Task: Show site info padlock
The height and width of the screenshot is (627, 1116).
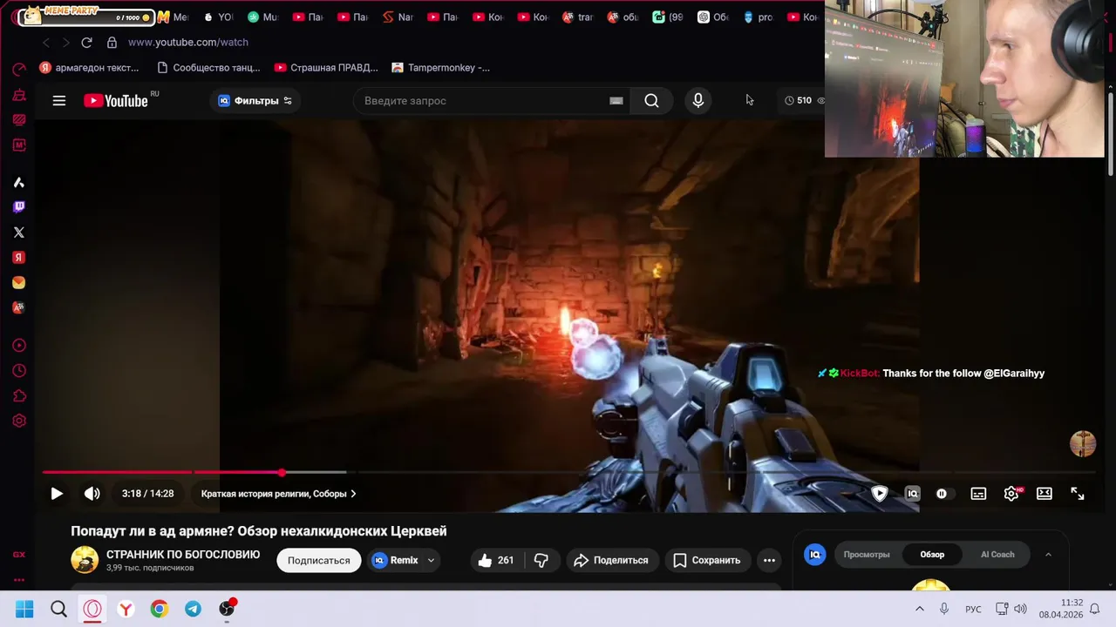Action: pyautogui.click(x=112, y=42)
